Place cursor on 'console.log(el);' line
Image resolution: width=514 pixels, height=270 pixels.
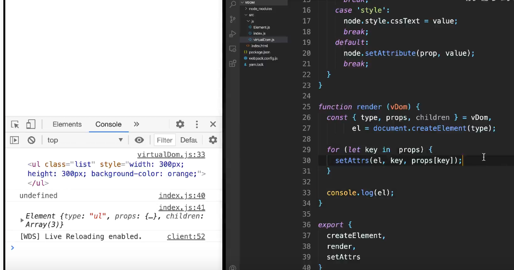[x=360, y=193]
